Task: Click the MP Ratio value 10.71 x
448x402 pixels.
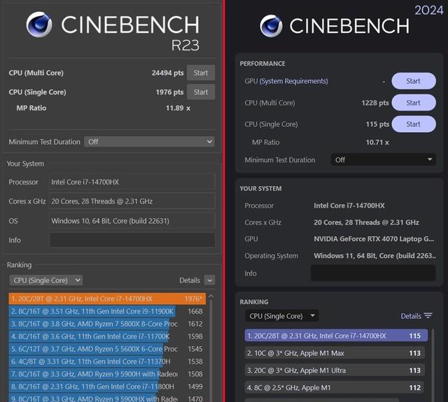Action: point(377,143)
